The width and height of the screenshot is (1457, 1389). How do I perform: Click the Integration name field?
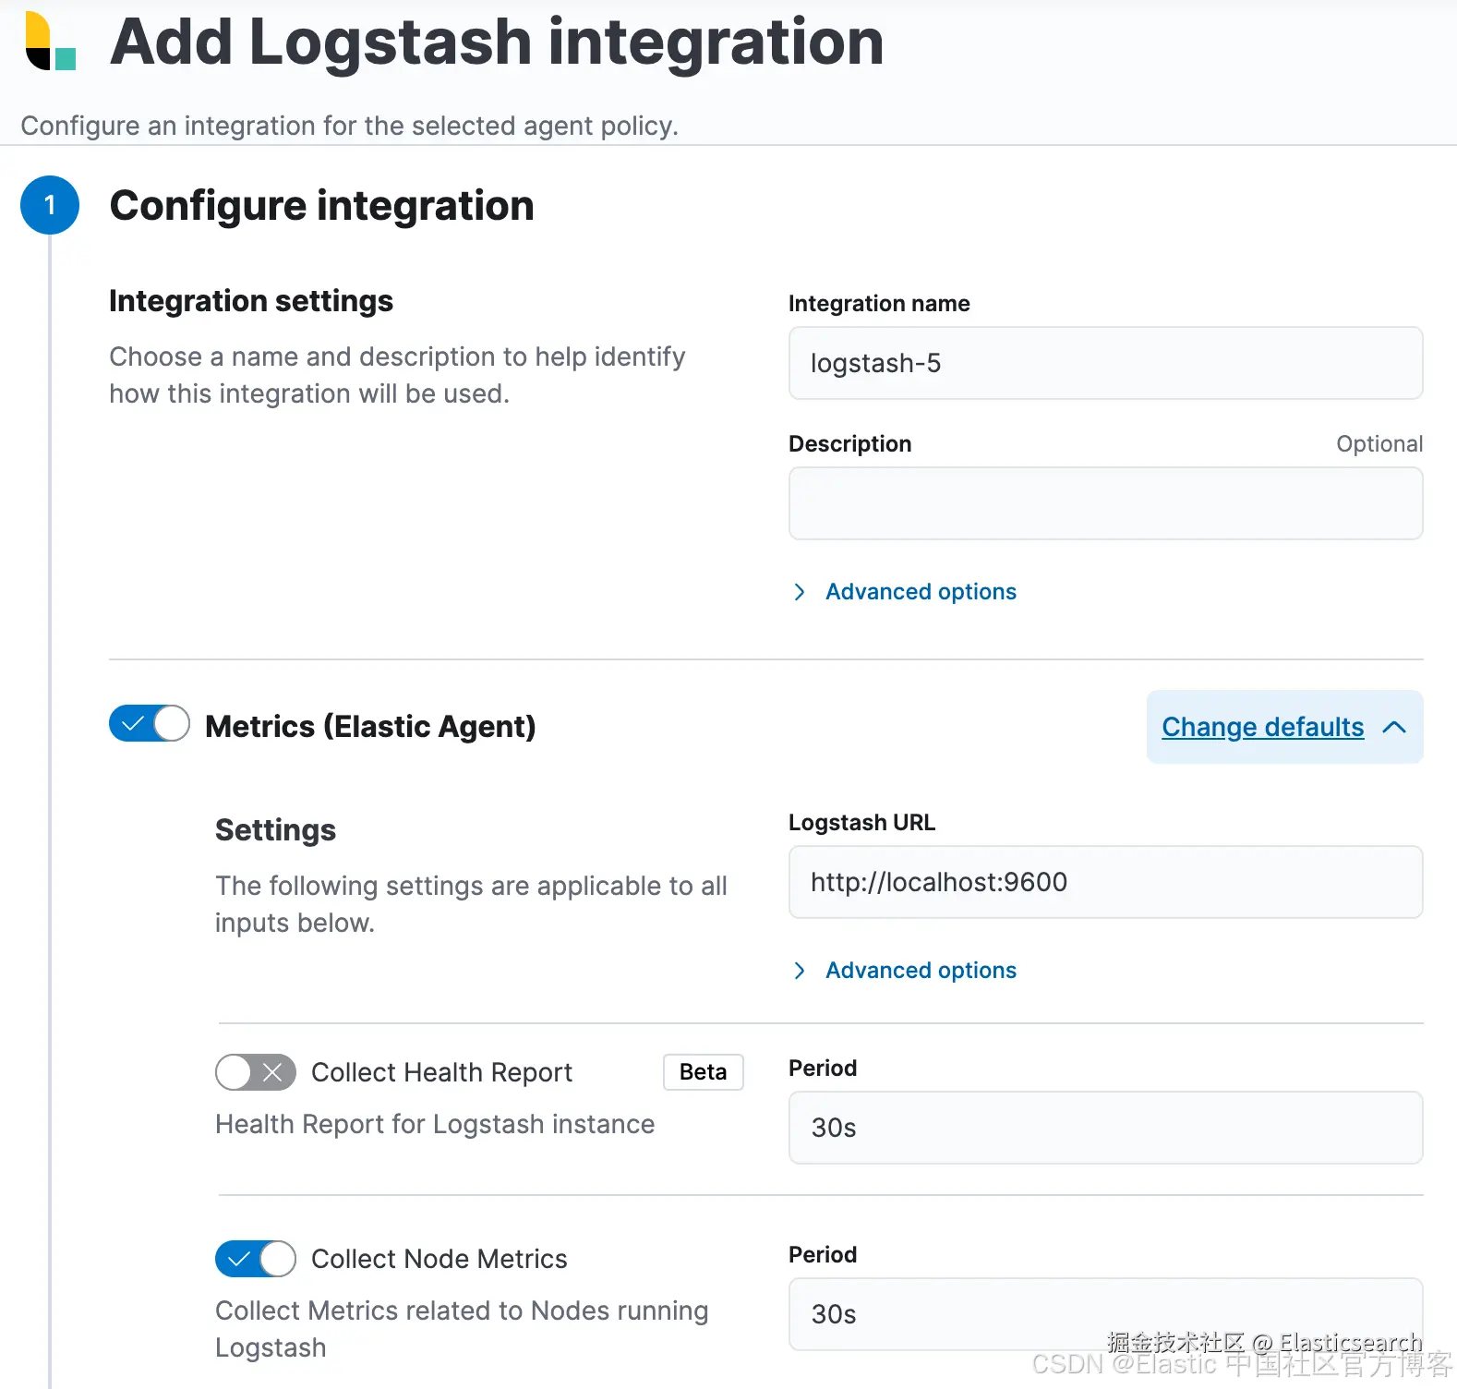pos(1105,364)
